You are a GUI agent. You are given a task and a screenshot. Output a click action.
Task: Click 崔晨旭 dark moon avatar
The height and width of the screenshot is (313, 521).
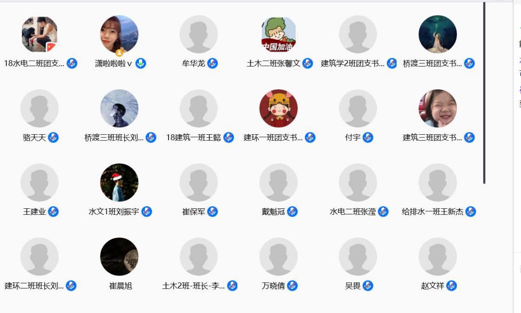tap(119, 257)
